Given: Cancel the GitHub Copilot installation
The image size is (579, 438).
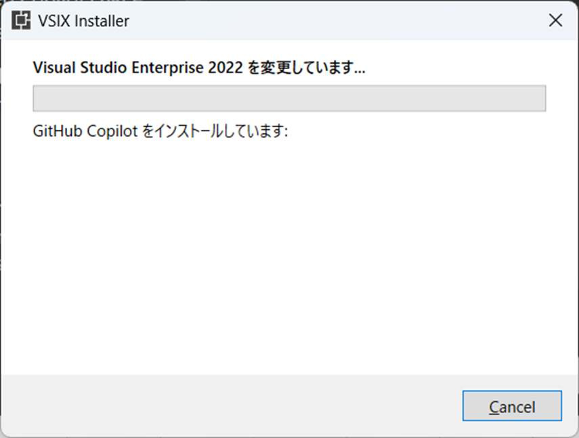Looking at the screenshot, I should coord(512,406).
